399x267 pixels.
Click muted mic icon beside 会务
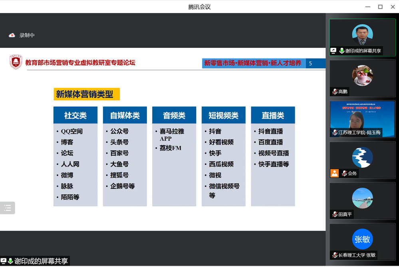[x=344, y=174]
